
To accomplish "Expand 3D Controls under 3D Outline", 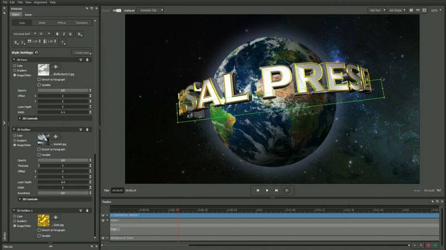I will tap(20, 199).
